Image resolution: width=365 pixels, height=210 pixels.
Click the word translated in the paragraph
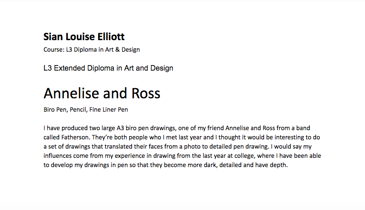coord(119,147)
